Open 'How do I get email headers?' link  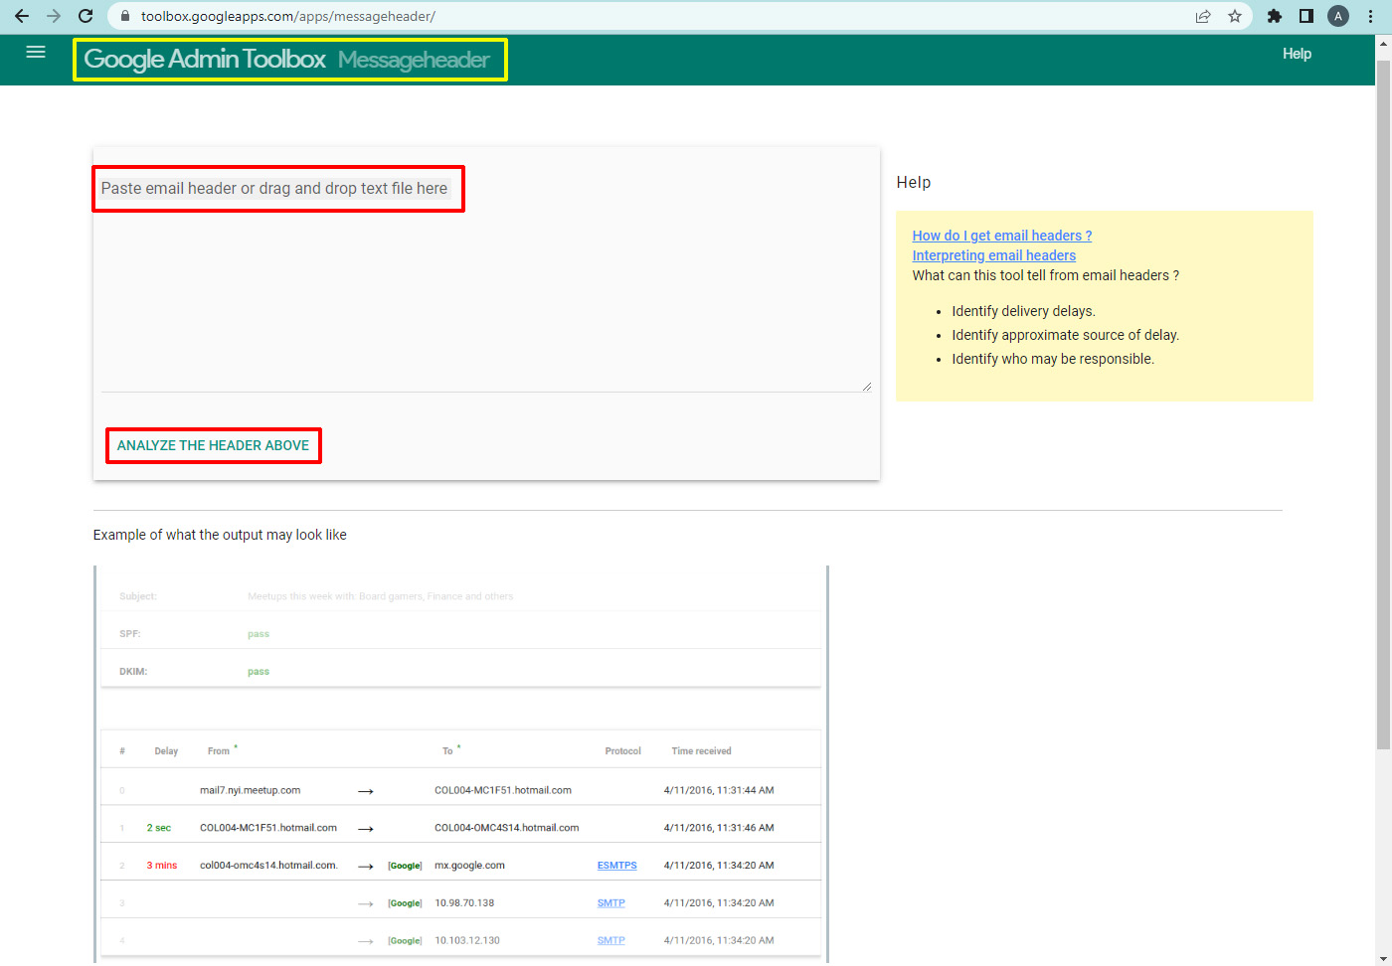coord(1001,236)
